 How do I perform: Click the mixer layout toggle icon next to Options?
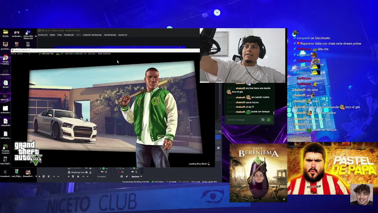point(121,177)
